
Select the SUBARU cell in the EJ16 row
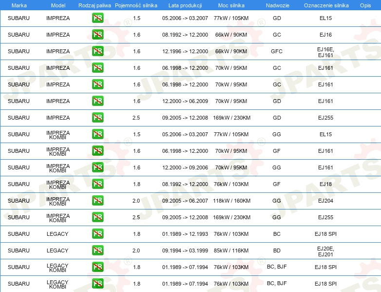pyautogui.click(x=19, y=35)
